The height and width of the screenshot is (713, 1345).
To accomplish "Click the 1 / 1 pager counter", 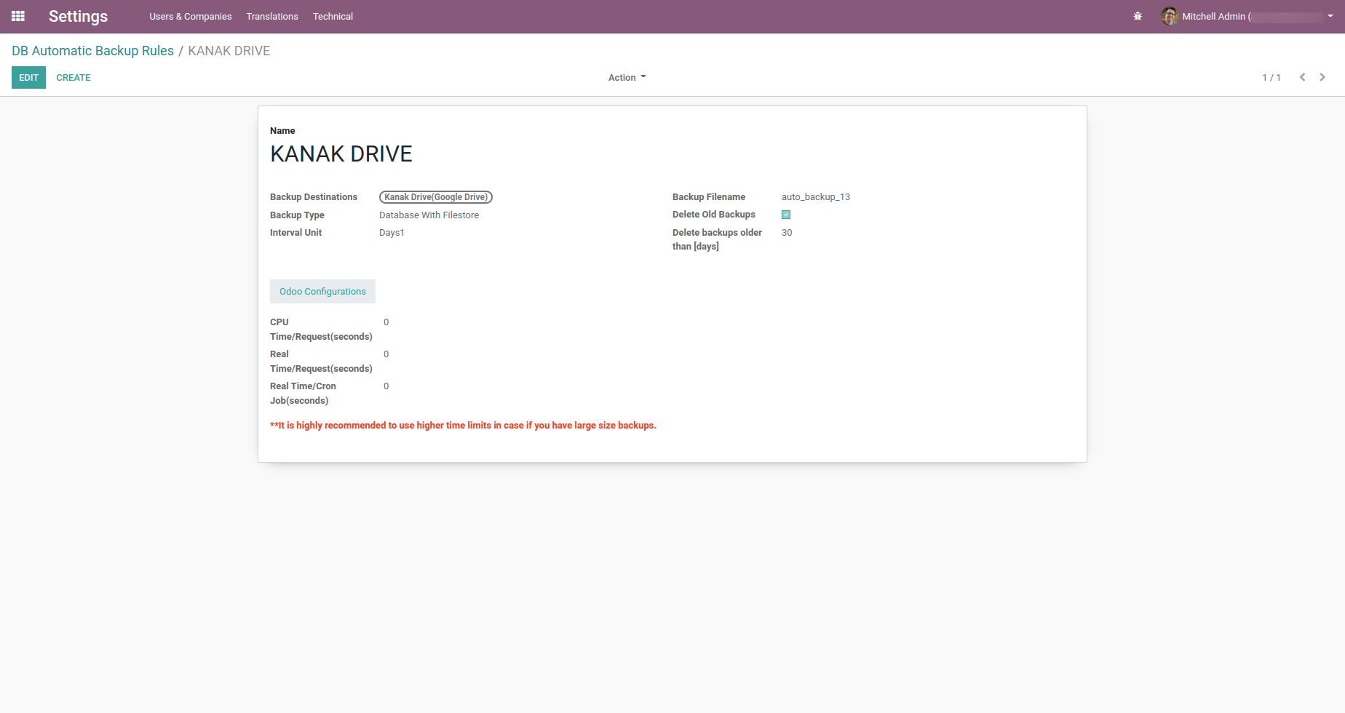I will (x=1271, y=77).
